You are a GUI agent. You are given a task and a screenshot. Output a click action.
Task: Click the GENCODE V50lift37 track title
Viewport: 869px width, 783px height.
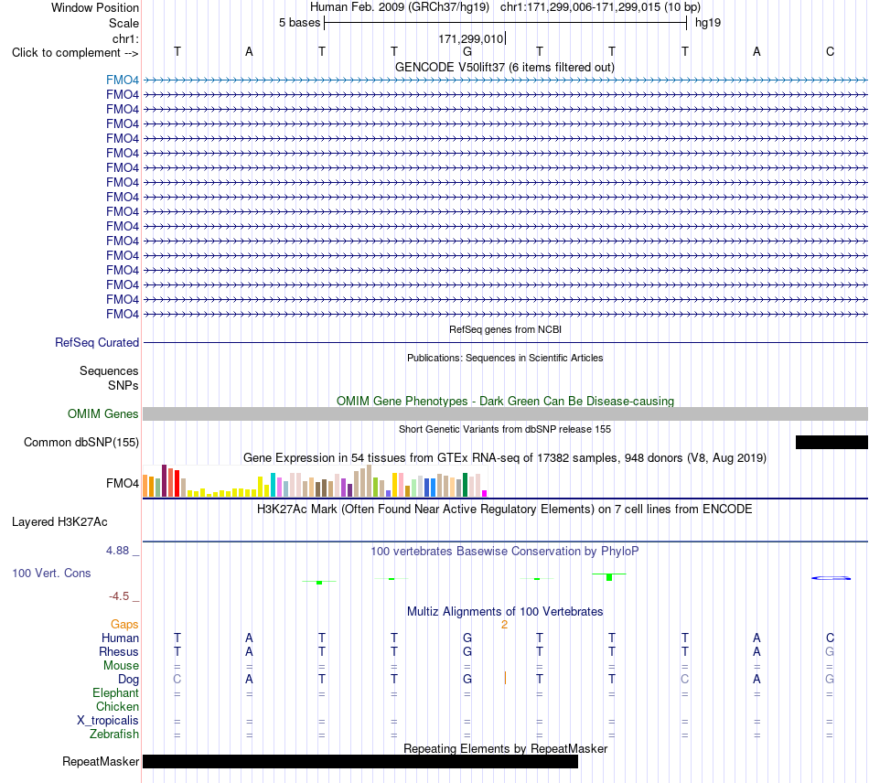tap(504, 67)
